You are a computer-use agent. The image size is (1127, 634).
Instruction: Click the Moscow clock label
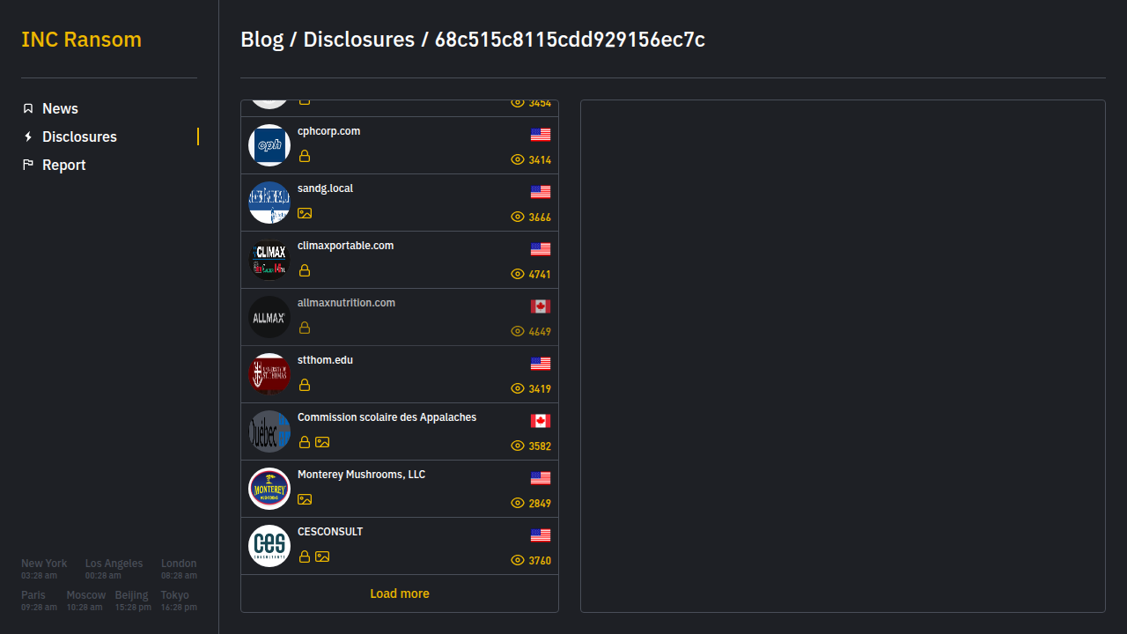click(86, 595)
